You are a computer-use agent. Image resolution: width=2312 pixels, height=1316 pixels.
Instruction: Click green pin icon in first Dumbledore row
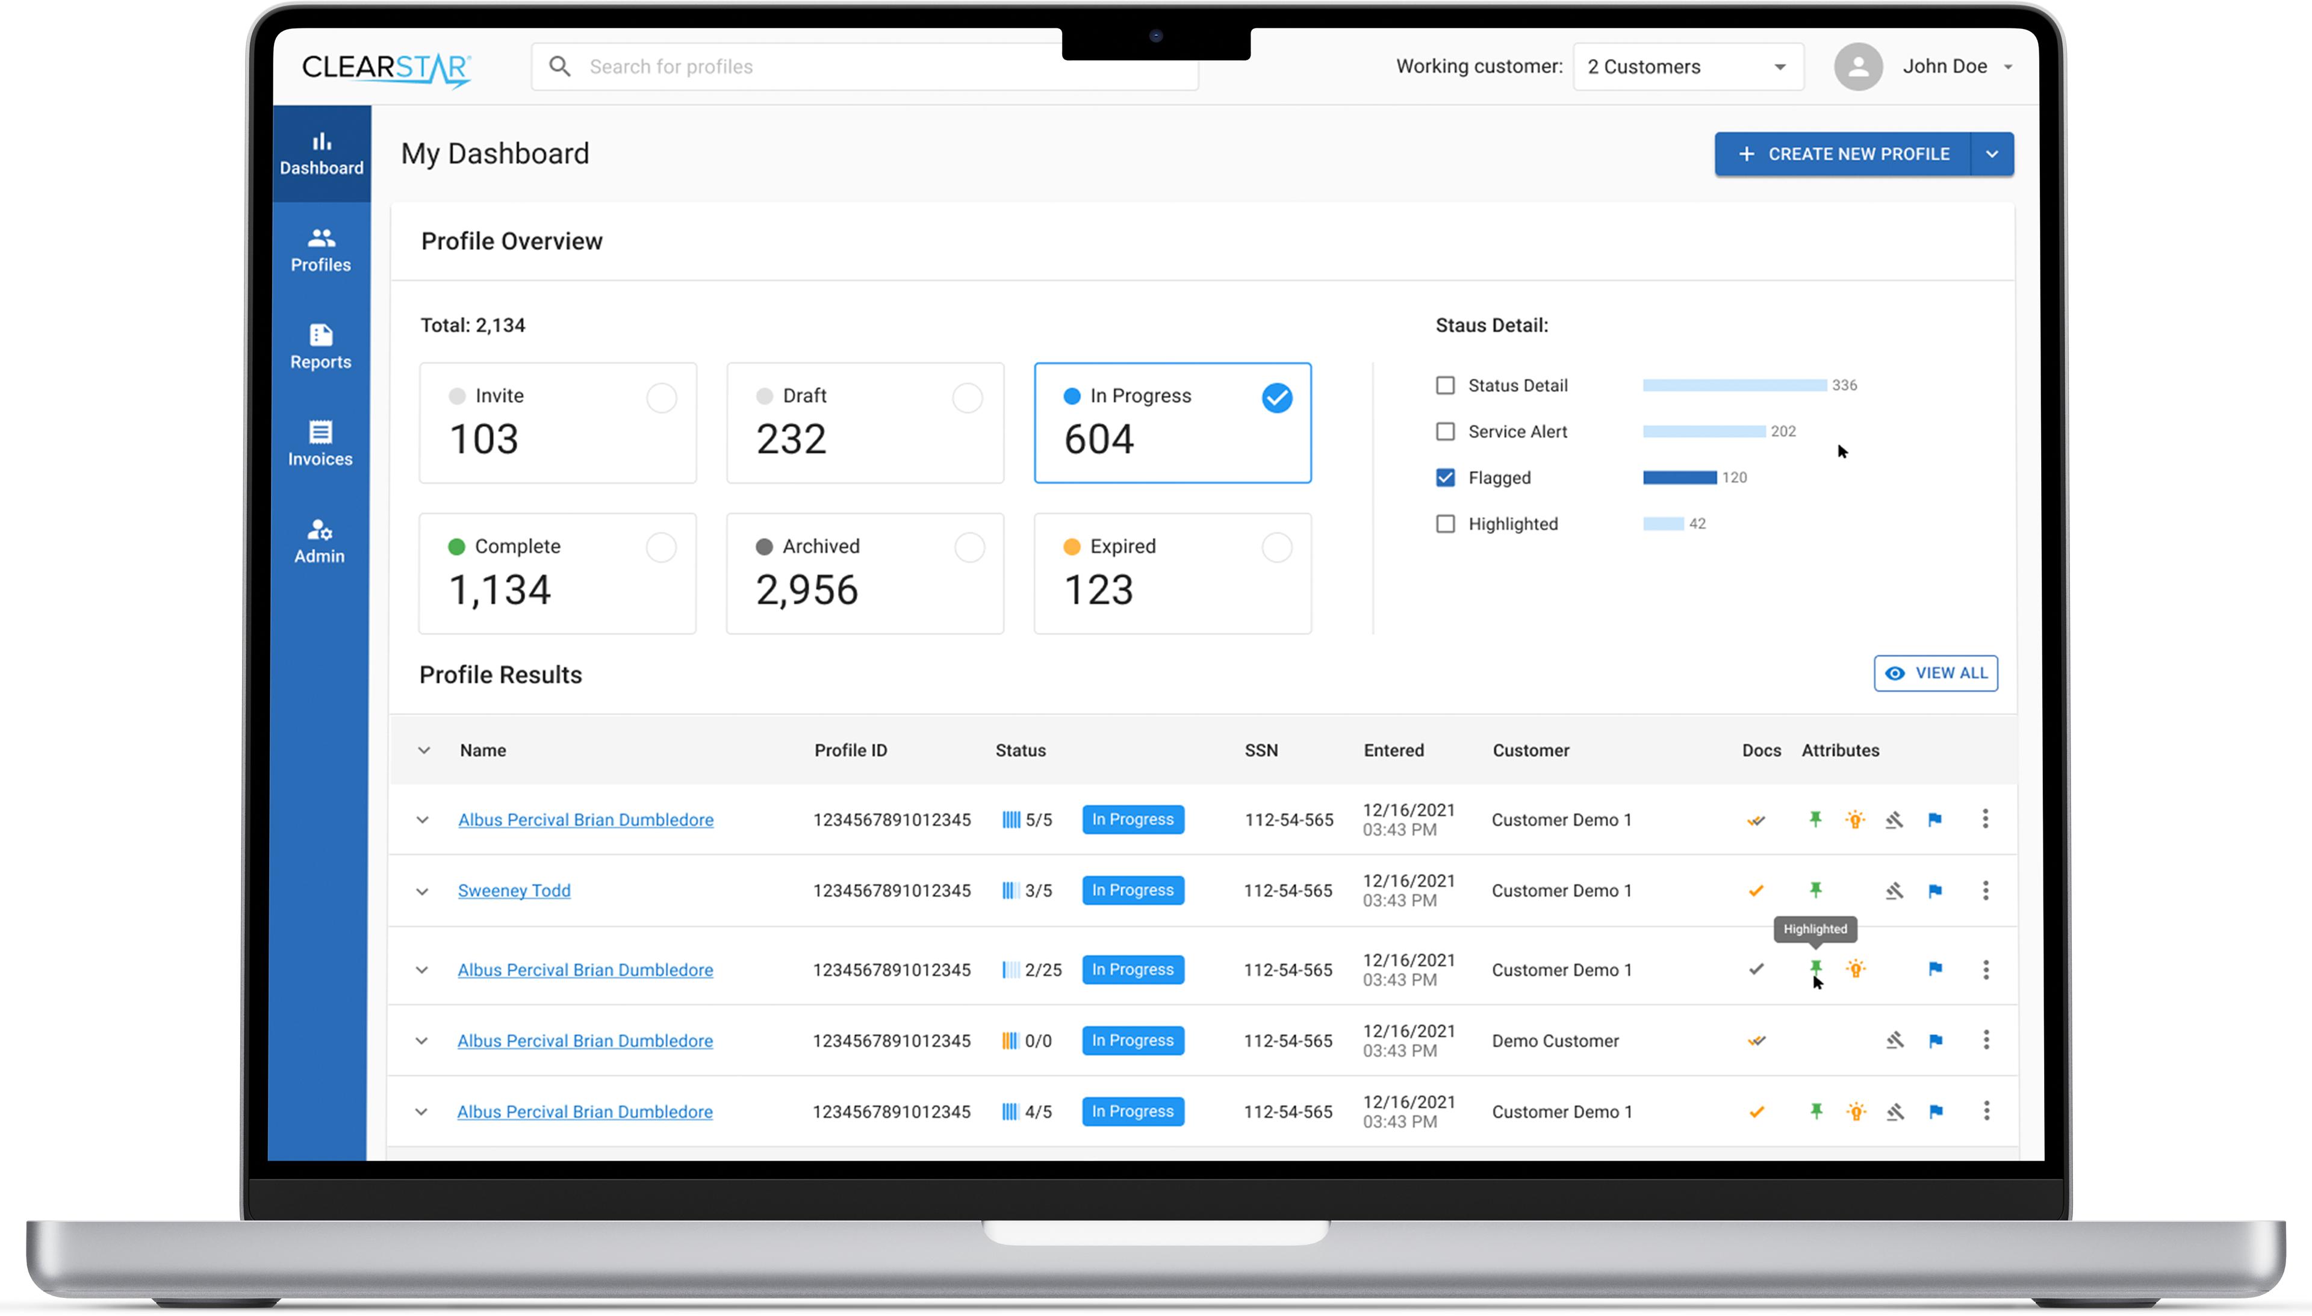click(1815, 820)
